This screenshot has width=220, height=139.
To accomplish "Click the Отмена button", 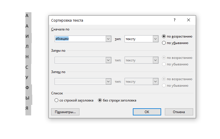I will tap(179, 112).
